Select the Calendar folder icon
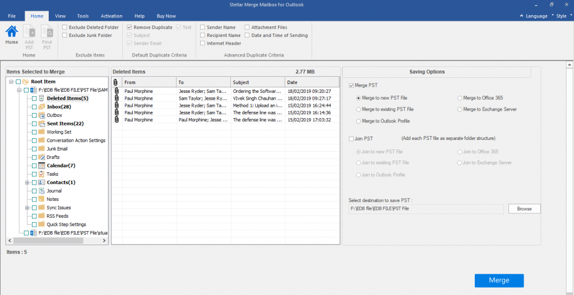Screen dimensions: 574x295 coord(41,166)
